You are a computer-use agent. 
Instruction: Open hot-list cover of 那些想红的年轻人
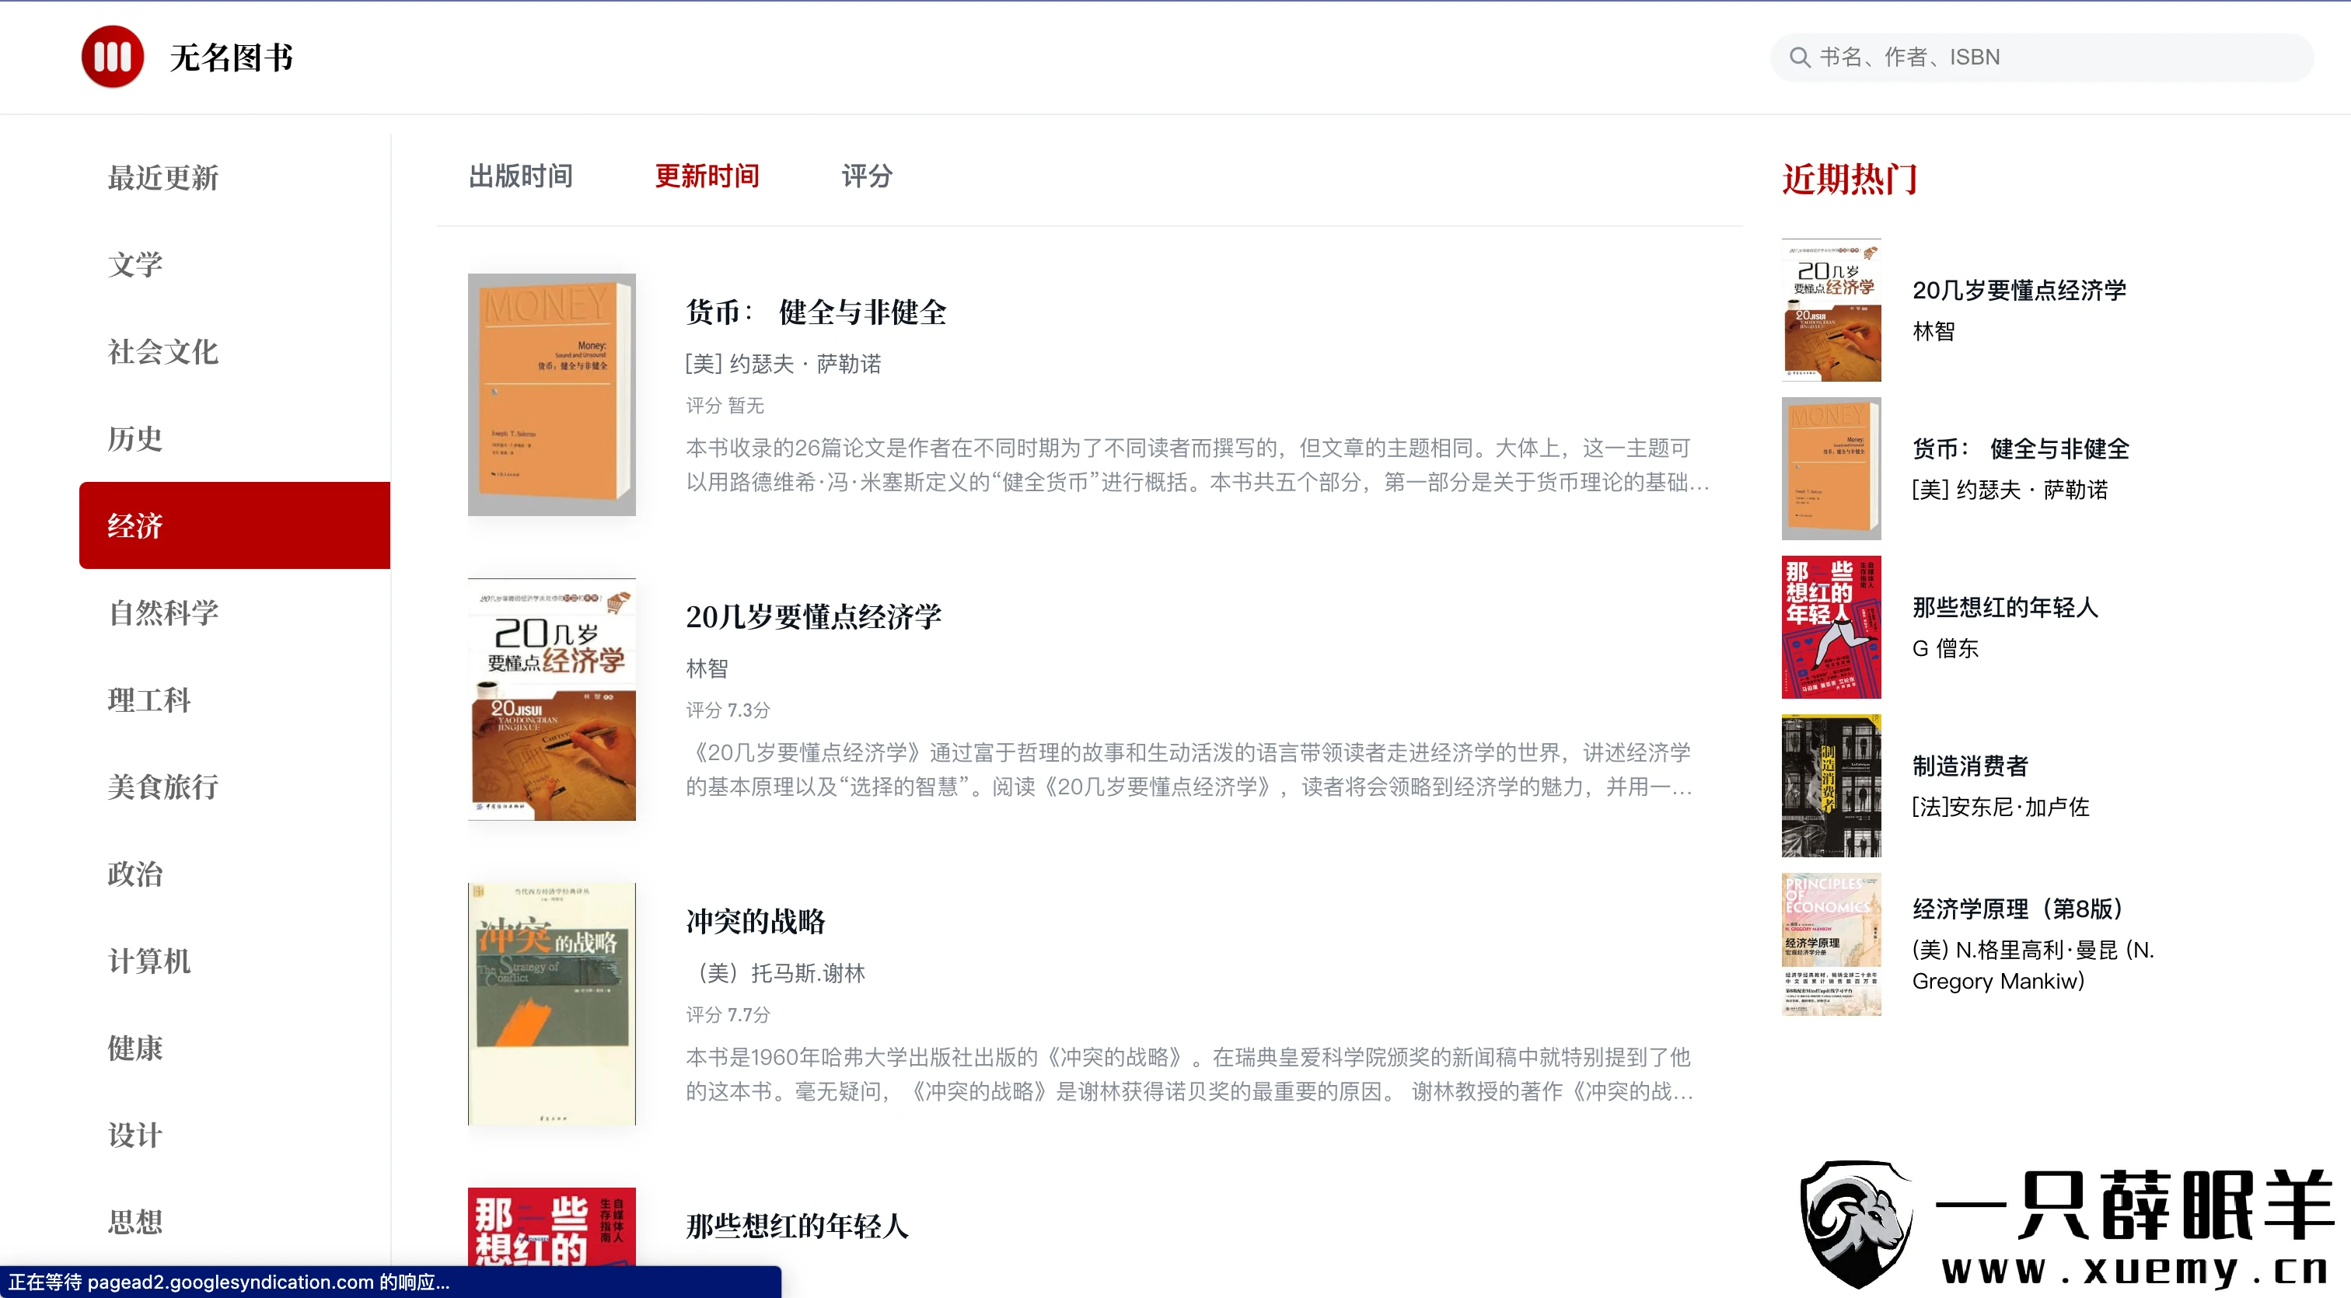click(1831, 627)
